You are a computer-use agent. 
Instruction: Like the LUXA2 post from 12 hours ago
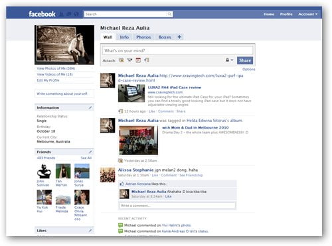[152, 111]
